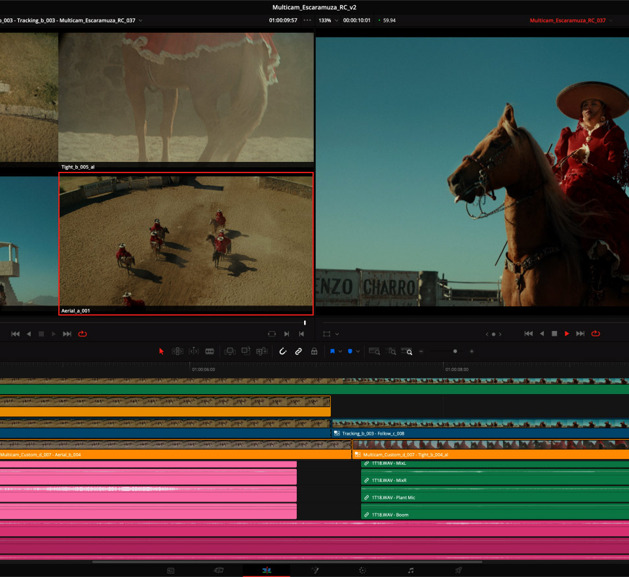Viewport: 629px width, 577px height.
Task: Select the Blade edit mode tool
Action: pyautogui.click(x=210, y=351)
